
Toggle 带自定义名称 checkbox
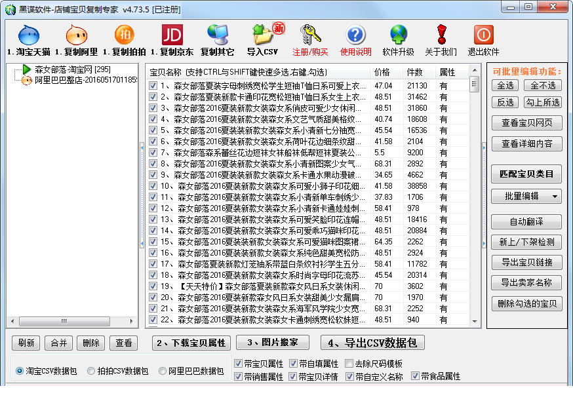tap(349, 376)
